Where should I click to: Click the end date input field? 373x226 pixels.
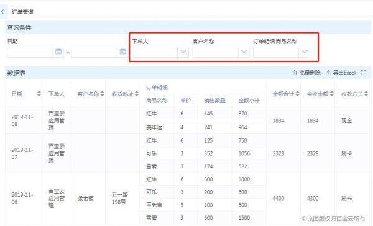94,52
